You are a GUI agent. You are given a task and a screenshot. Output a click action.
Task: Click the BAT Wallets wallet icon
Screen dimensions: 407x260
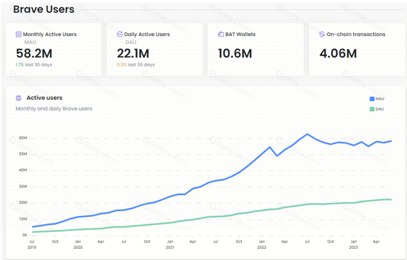[x=221, y=34]
